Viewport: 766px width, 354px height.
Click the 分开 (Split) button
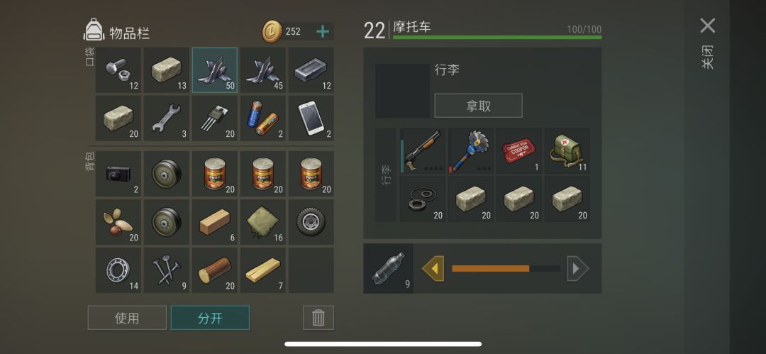pyautogui.click(x=210, y=318)
